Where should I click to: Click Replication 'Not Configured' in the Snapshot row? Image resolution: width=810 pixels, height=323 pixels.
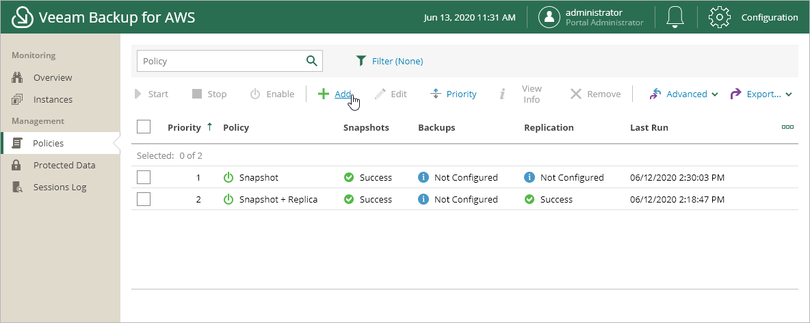pyautogui.click(x=572, y=177)
